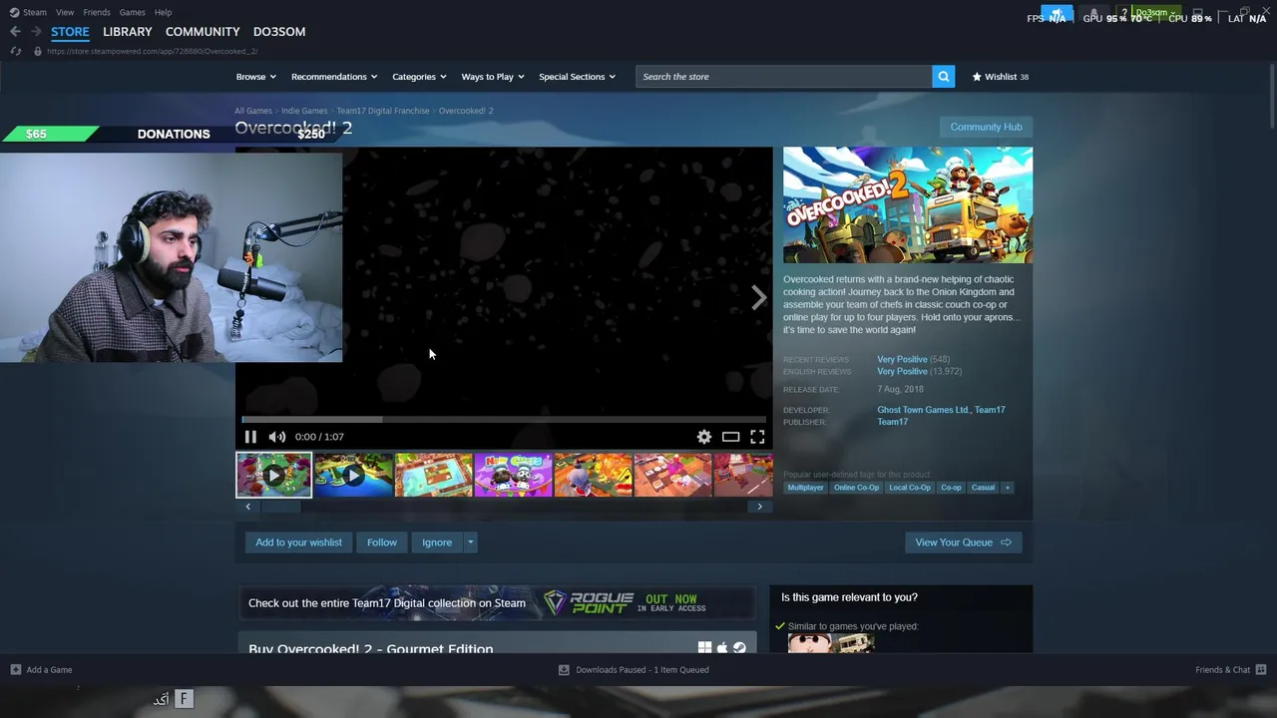The height and width of the screenshot is (718, 1277).
Task: Select the Casual tag
Action: click(983, 488)
